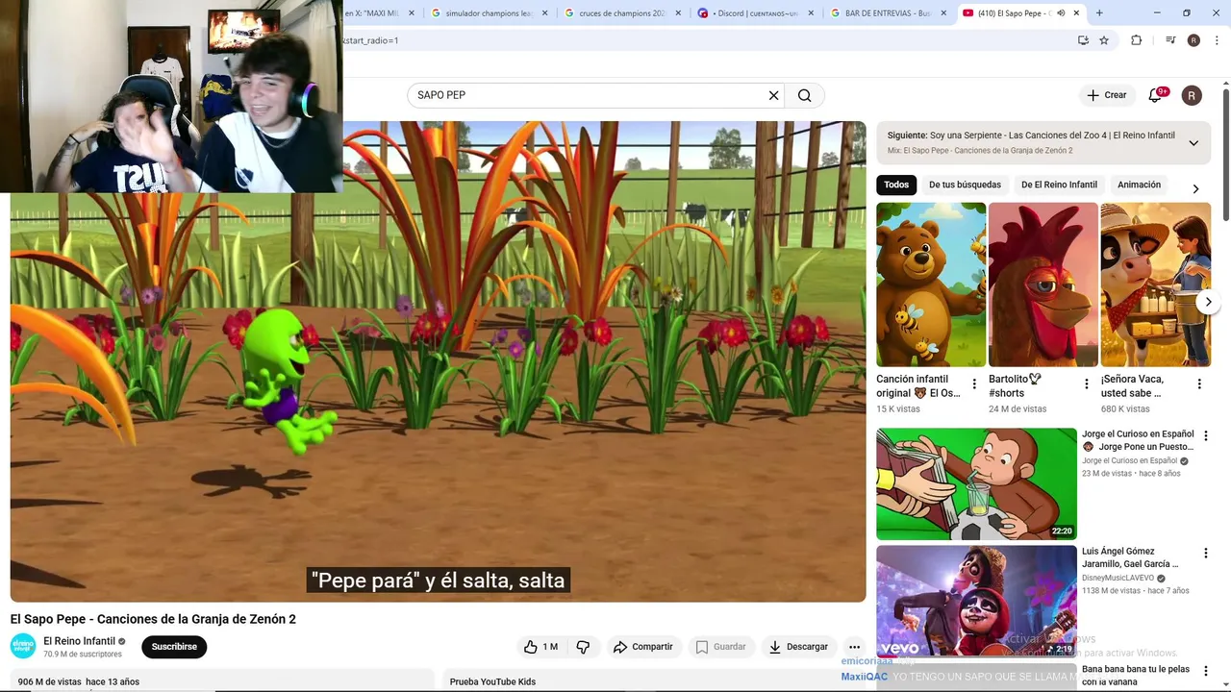Open options for Bana bana video
1231x692 pixels.
[1205, 671]
